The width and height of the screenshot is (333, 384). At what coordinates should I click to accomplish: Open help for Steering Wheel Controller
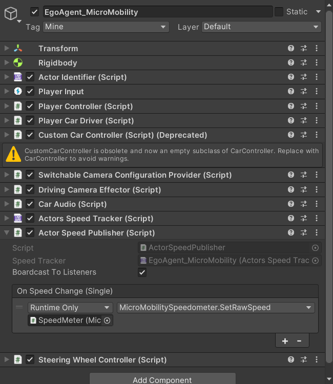(x=291, y=359)
